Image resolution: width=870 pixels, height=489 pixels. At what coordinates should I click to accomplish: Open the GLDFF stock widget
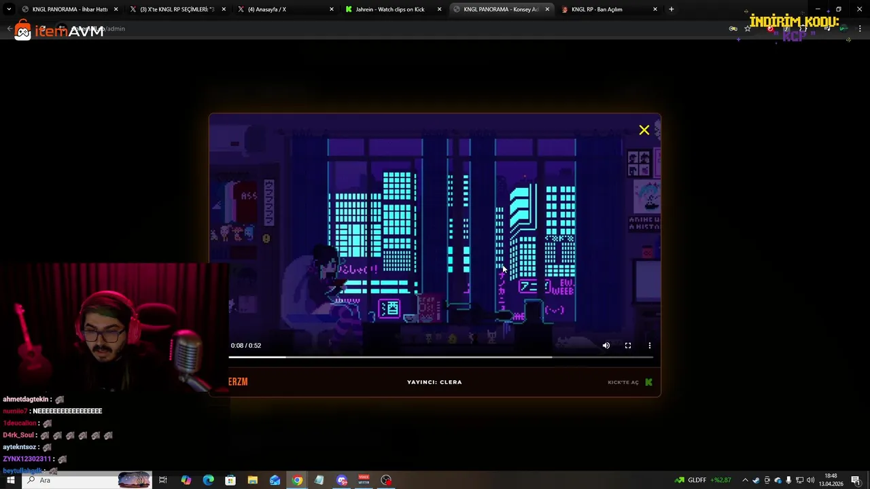tap(703, 480)
